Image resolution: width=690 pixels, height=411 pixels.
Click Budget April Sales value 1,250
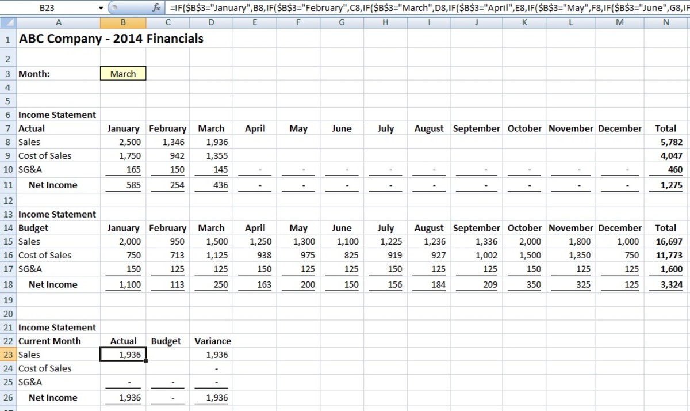(260, 242)
